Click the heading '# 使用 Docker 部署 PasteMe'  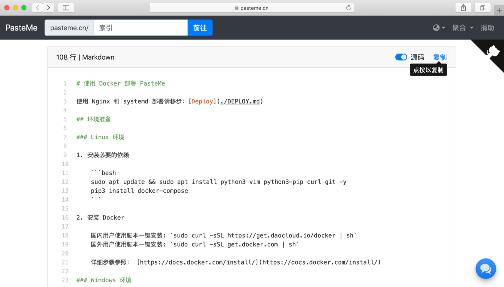coord(121,83)
